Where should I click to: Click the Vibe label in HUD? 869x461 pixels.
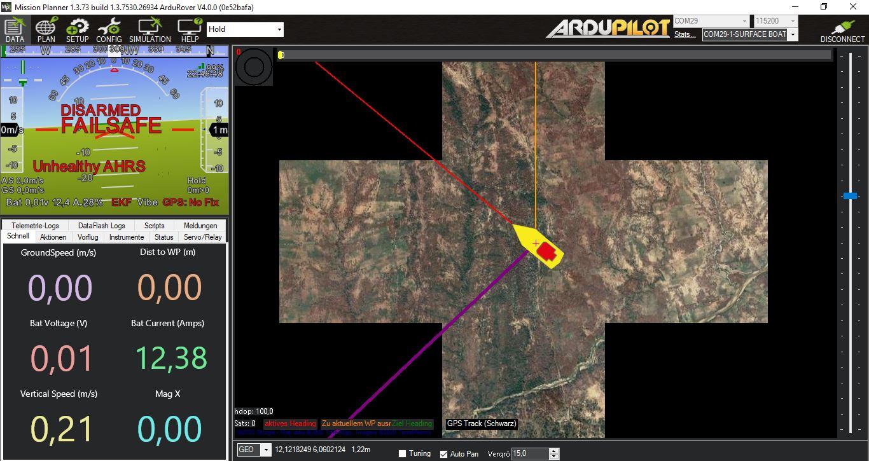[x=148, y=202]
